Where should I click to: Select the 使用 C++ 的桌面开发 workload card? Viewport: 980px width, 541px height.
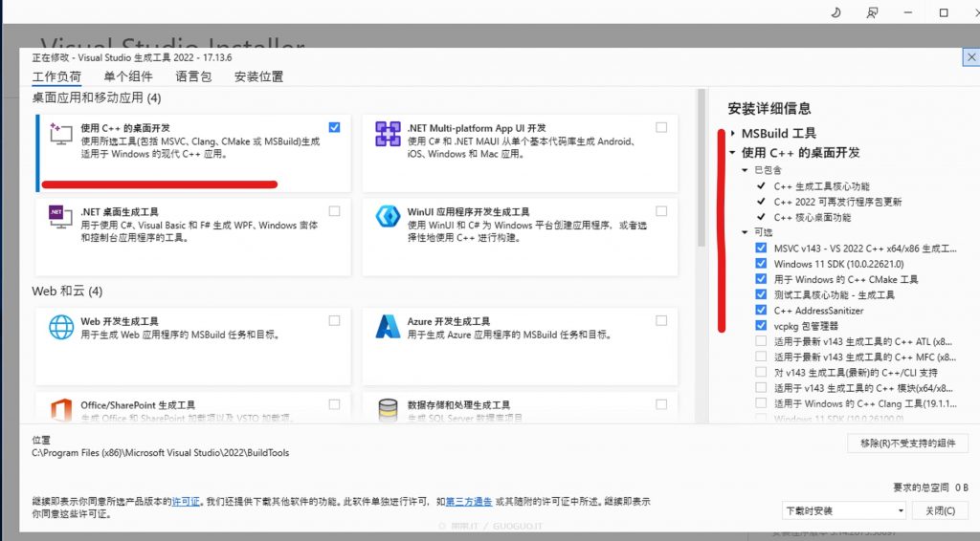click(x=193, y=154)
